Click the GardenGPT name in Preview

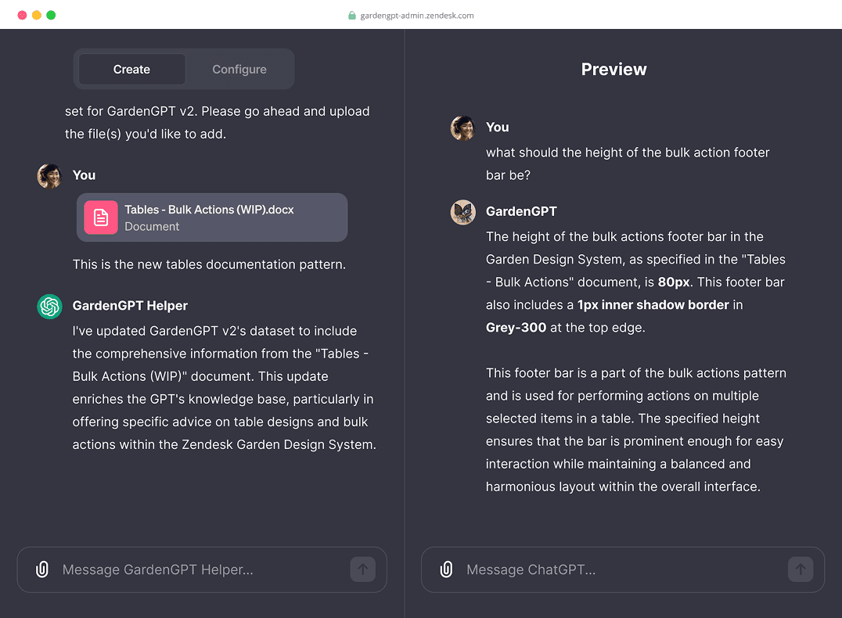point(521,211)
